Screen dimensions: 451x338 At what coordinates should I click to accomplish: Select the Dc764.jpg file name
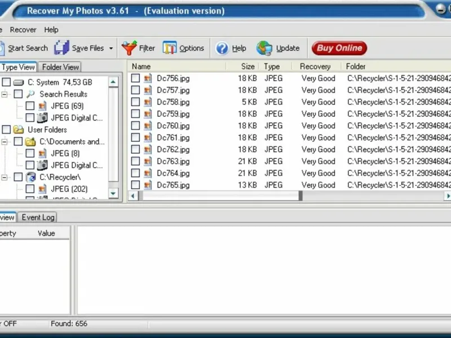[173, 174]
